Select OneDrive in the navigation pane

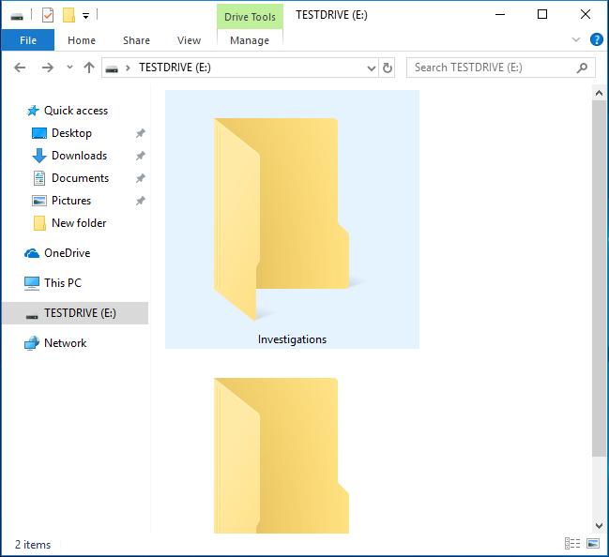(68, 253)
